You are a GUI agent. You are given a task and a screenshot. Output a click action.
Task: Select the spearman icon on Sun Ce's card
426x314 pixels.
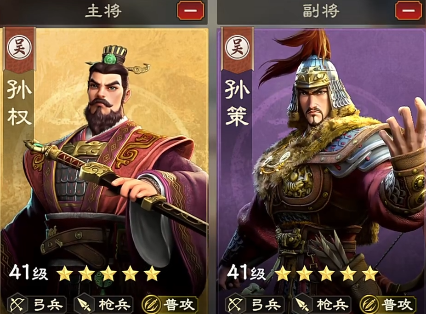(301, 305)
